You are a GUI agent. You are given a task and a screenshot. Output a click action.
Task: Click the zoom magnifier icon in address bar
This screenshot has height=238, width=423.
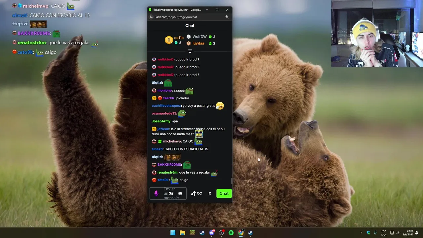click(x=227, y=17)
